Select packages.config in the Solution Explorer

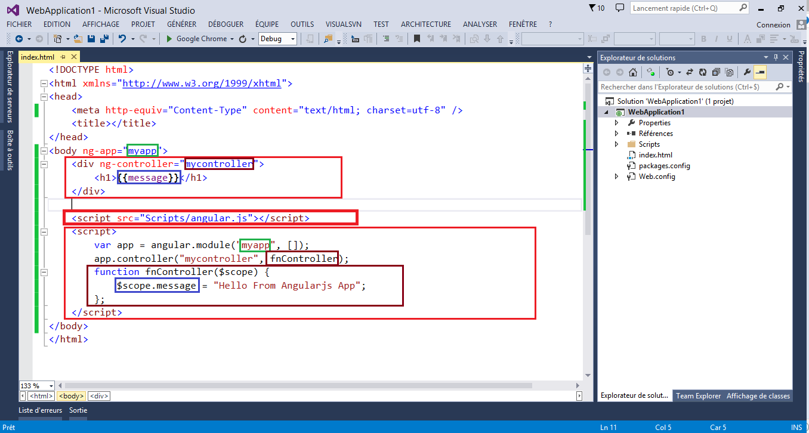pyautogui.click(x=664, y=166)
